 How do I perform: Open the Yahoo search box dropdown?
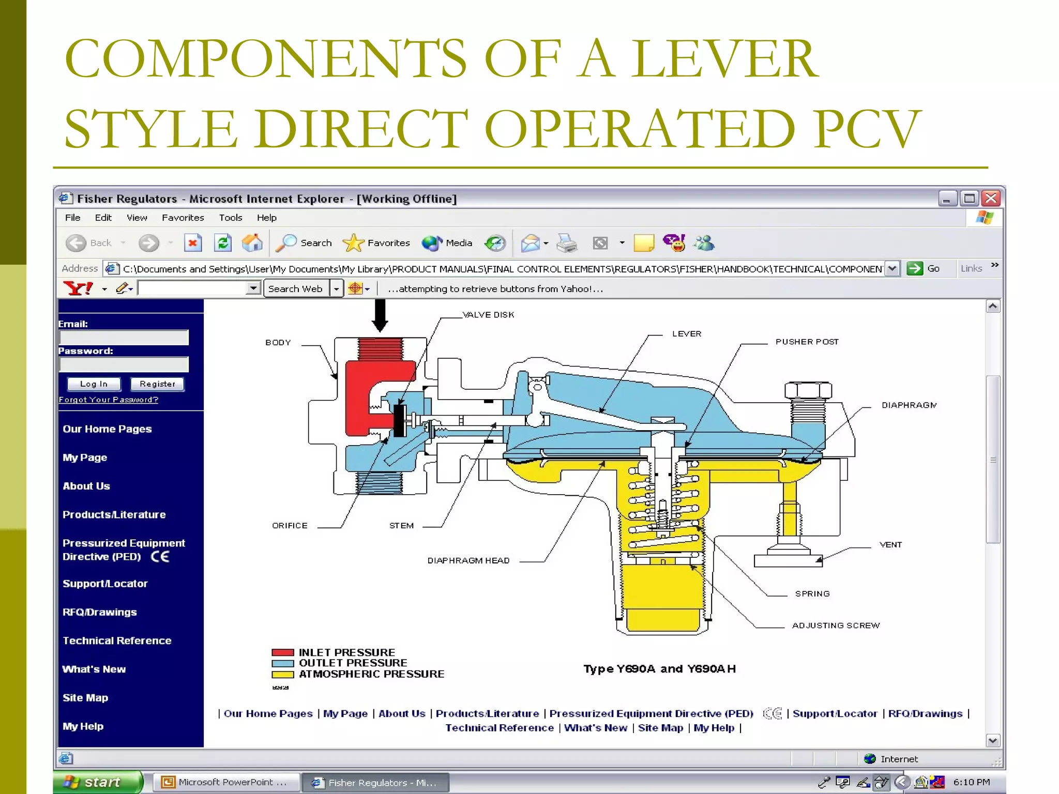point(253,288)
